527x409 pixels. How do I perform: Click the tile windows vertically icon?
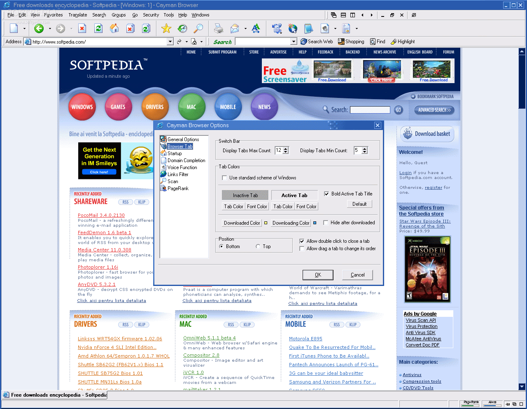(x=353, y=15)
